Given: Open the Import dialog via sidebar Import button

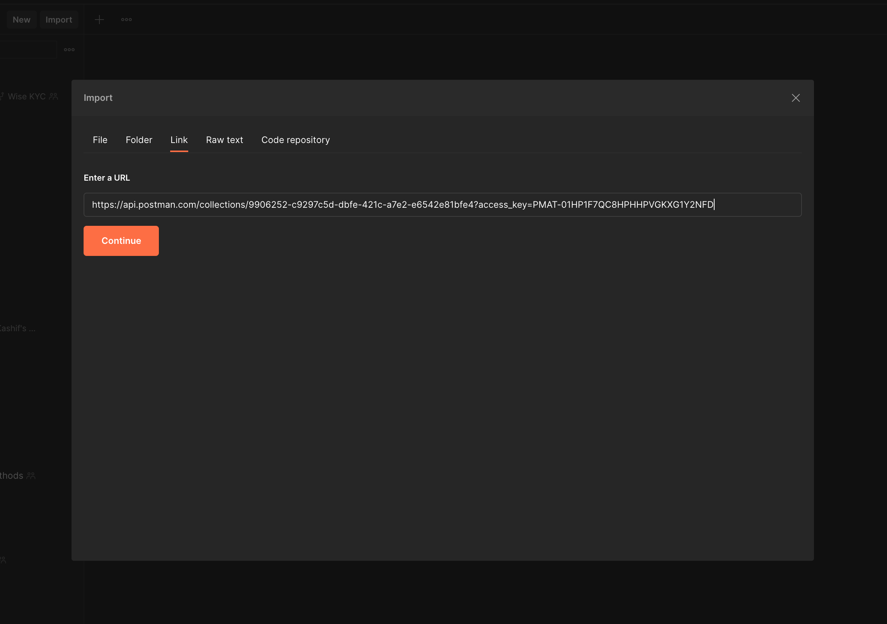Looking at the screenshot, I should pos(59,19).
